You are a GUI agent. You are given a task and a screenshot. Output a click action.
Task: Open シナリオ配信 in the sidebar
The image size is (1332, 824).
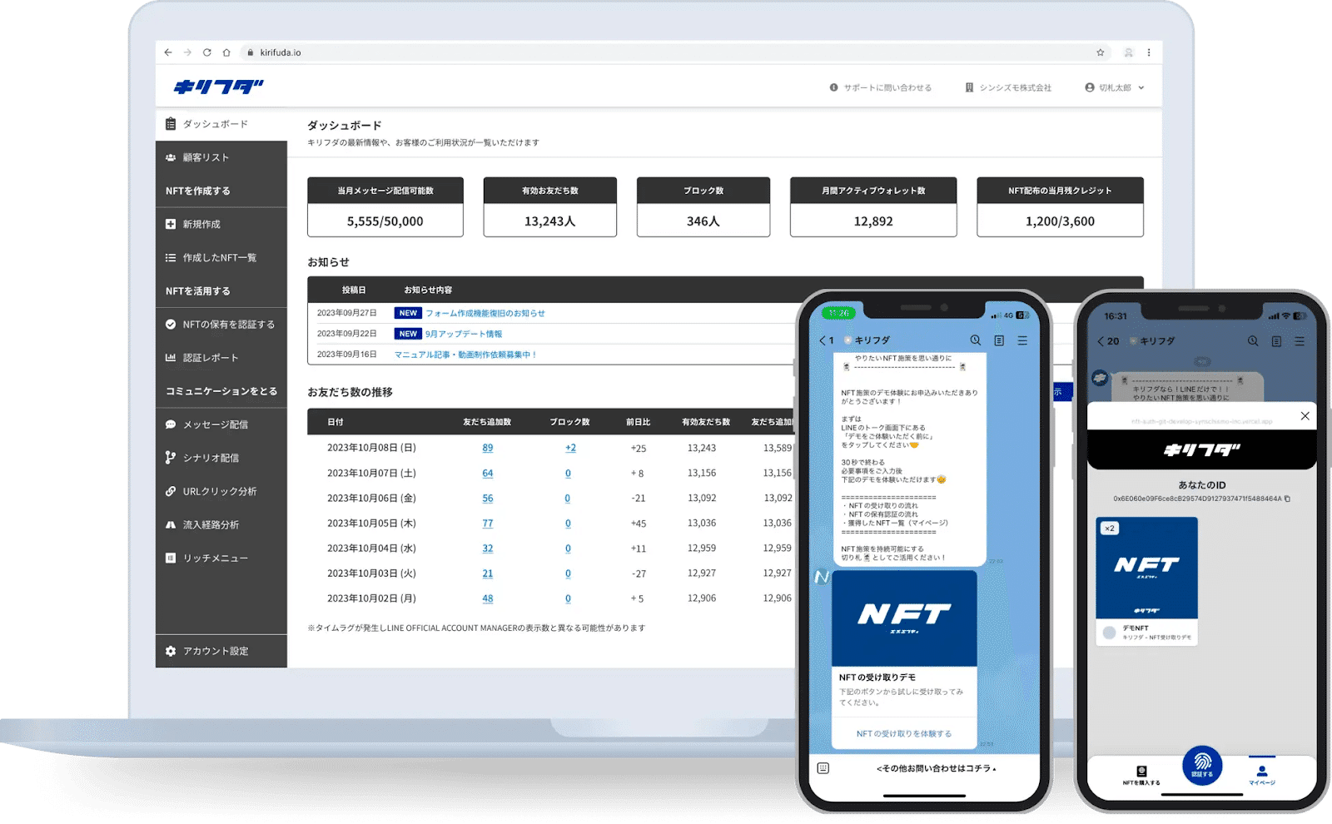pos(221,458)
